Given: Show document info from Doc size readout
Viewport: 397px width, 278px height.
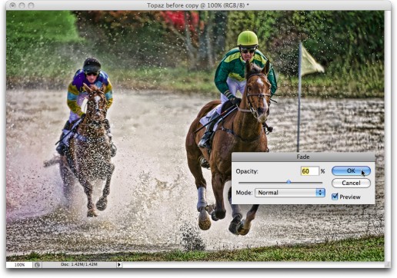Looking at the screenshot, I should (79, 264).
